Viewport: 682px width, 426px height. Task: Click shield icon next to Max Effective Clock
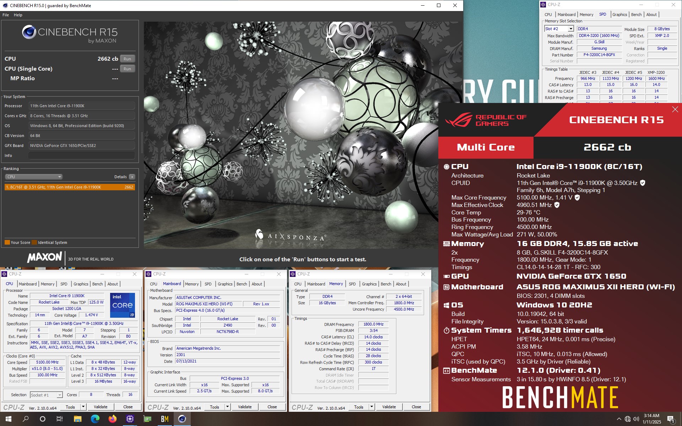(557, 205)
